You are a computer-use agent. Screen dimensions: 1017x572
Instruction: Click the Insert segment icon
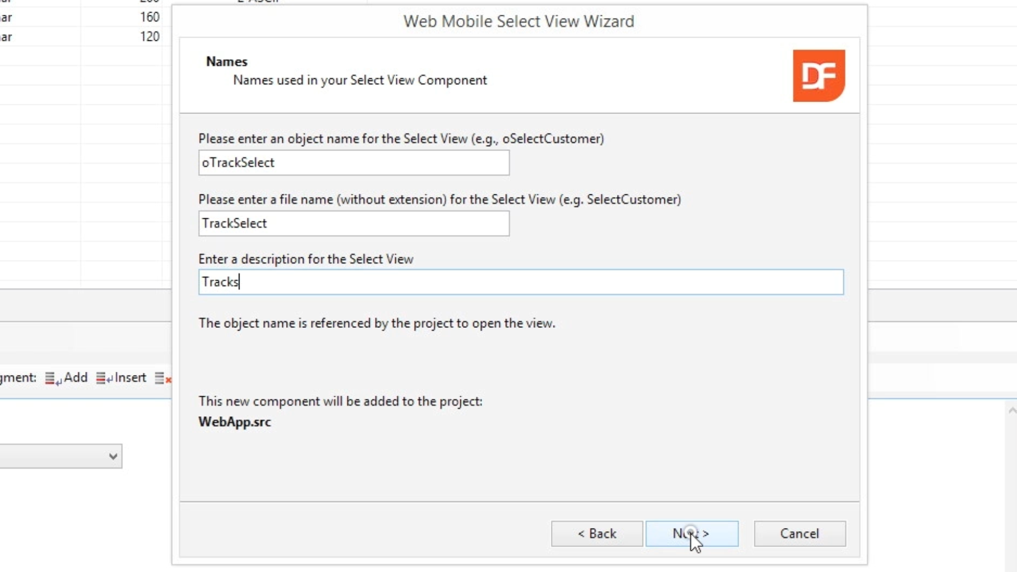tap(104, 378)
